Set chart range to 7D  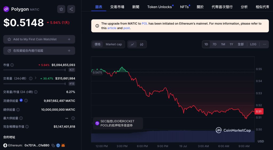tap(215, 44)
